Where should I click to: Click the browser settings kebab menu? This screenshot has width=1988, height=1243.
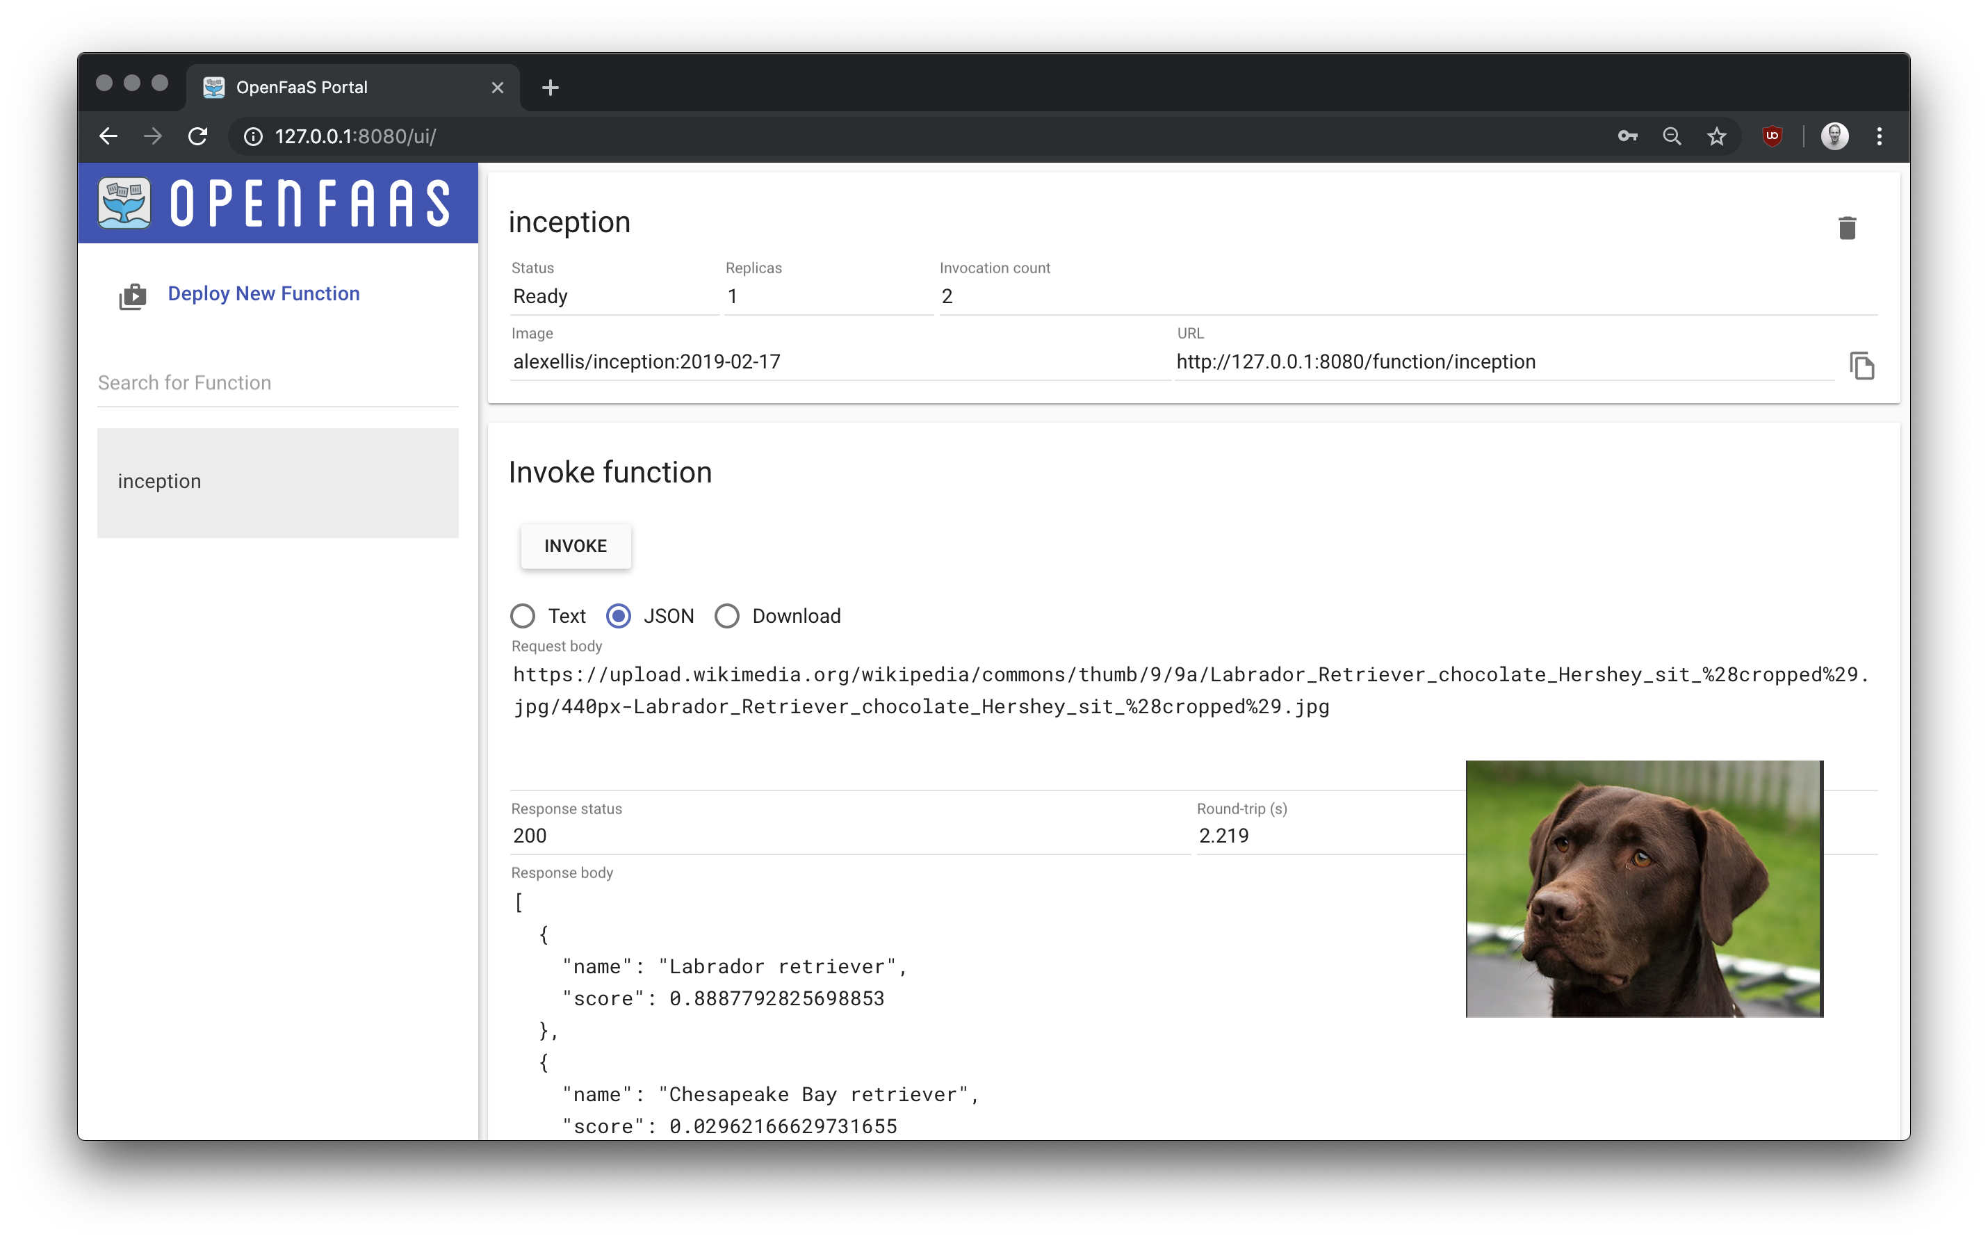tap(1880, 136)
